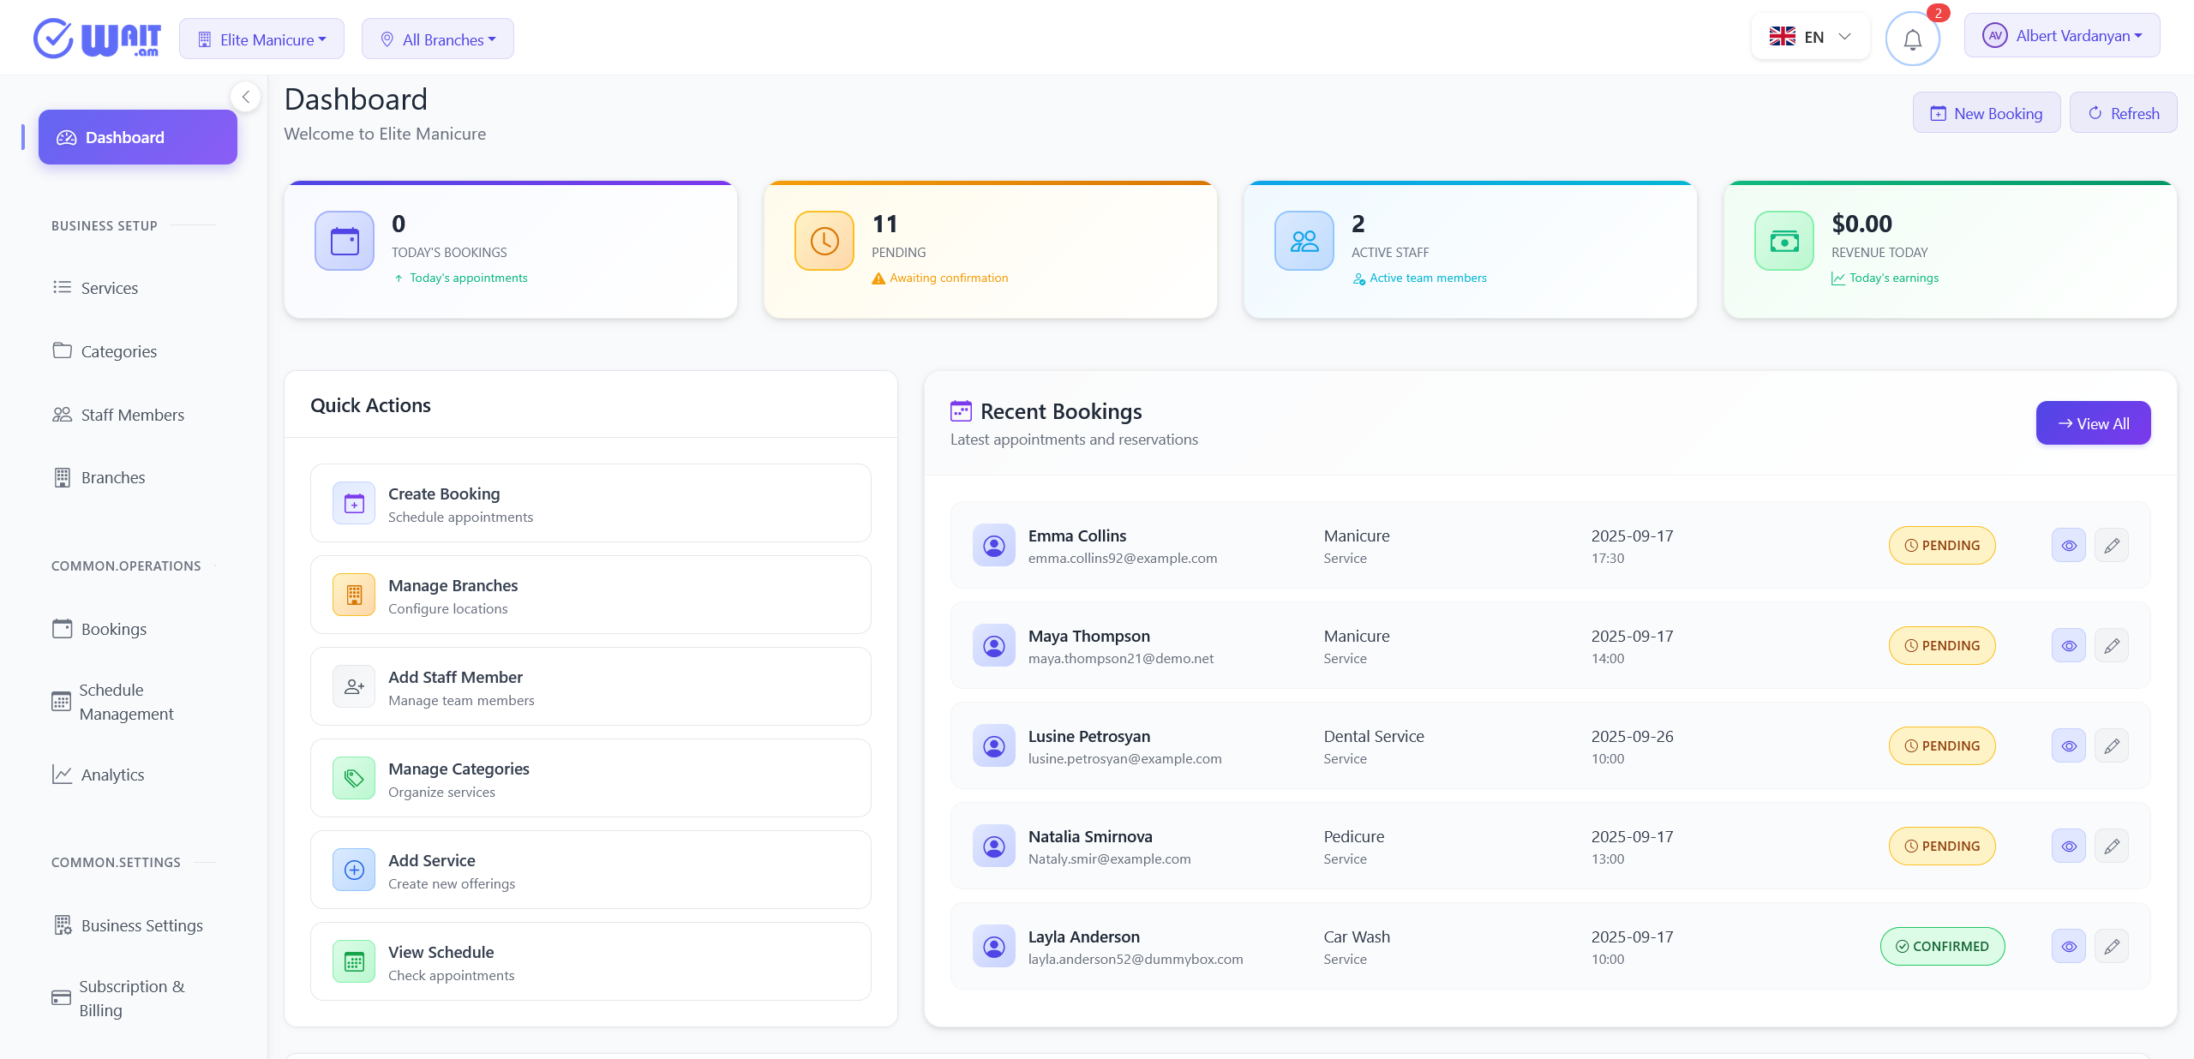
Task: Collapse the sidebar with the chevron
Action: click(246, 97)
